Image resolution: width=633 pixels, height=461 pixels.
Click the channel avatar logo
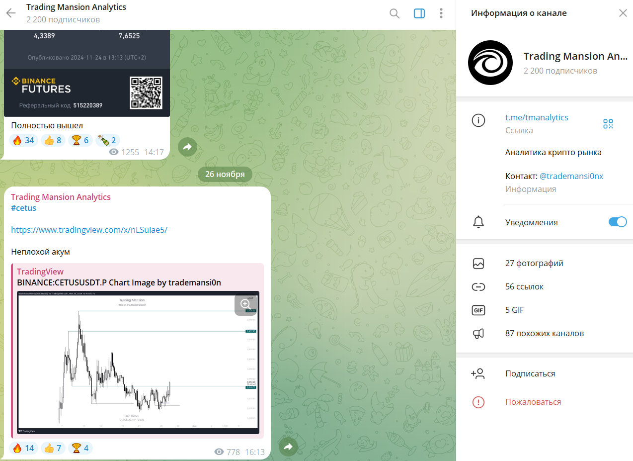tap(490, 63)
